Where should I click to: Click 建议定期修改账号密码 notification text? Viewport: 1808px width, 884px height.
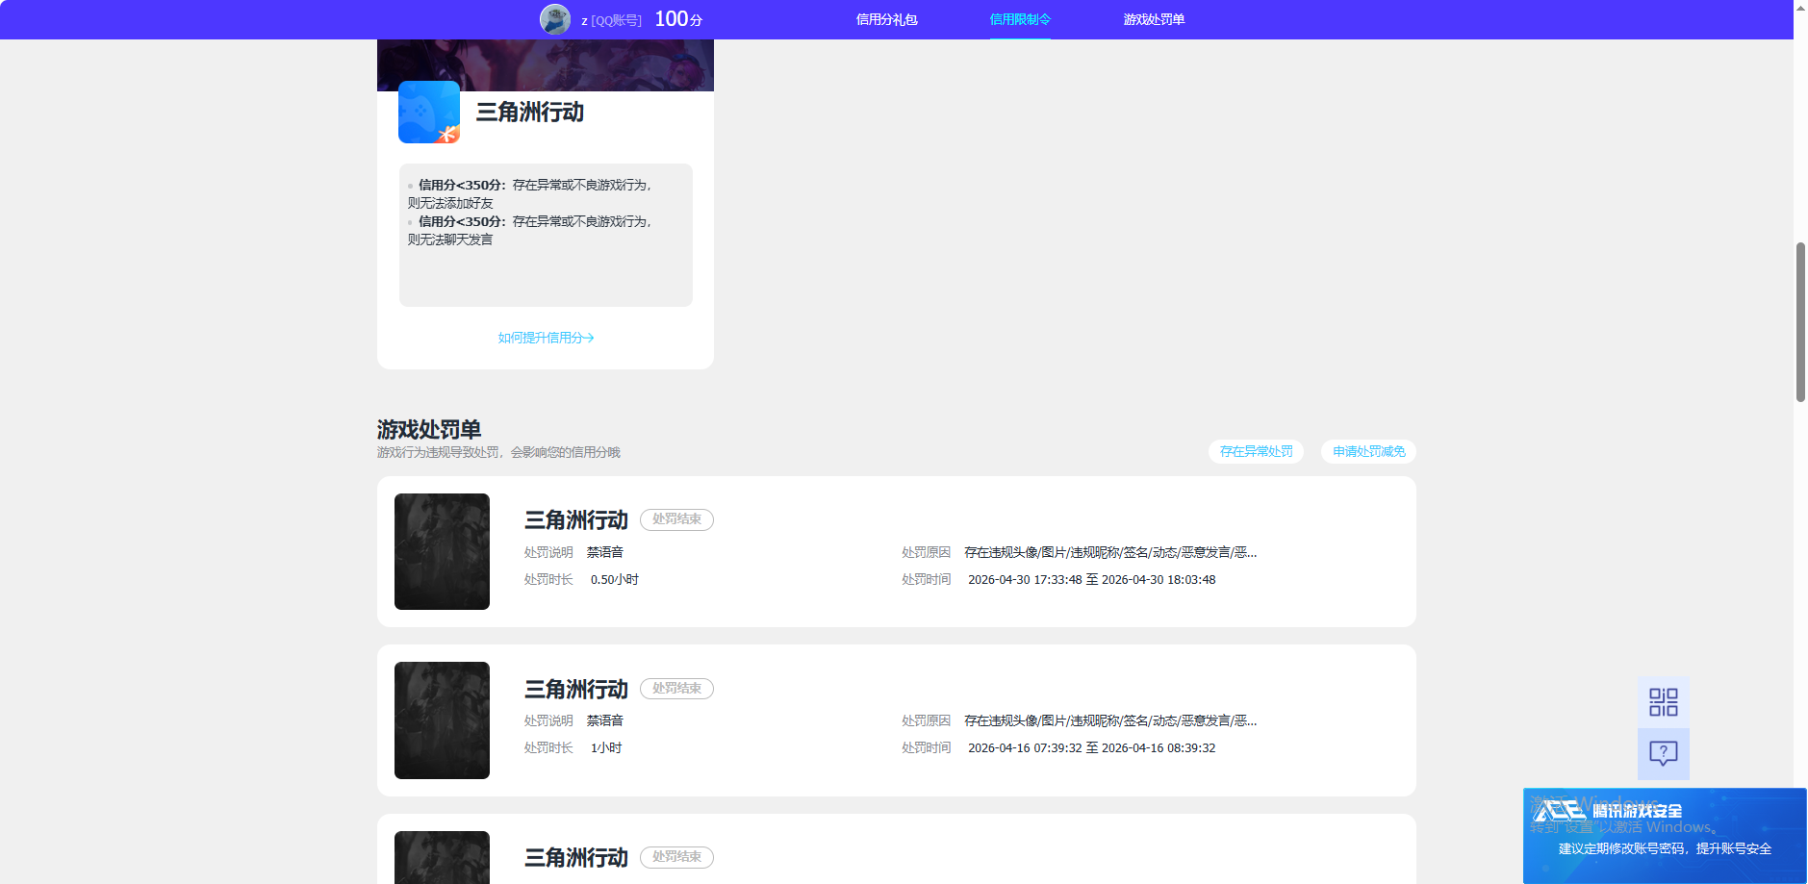1665,848
